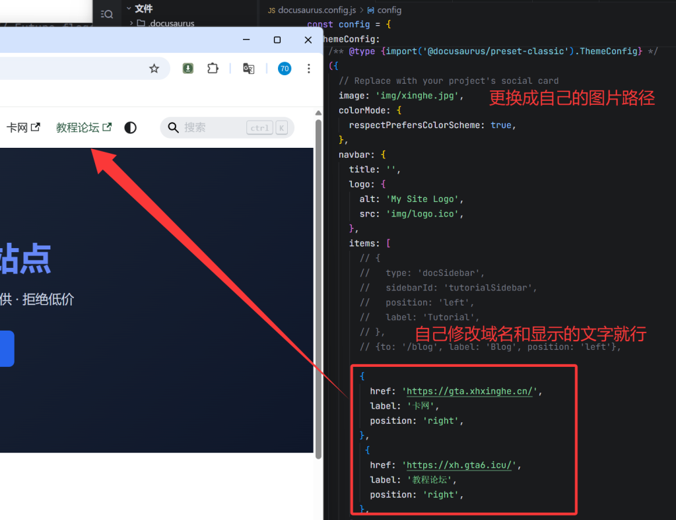Click the browser page vertical scrollbar

point(319,284)
